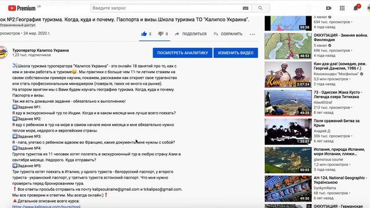This screenshot has height=208, width=370.
Task: Open the notifications bell
Action: click(x=356, y=9)
